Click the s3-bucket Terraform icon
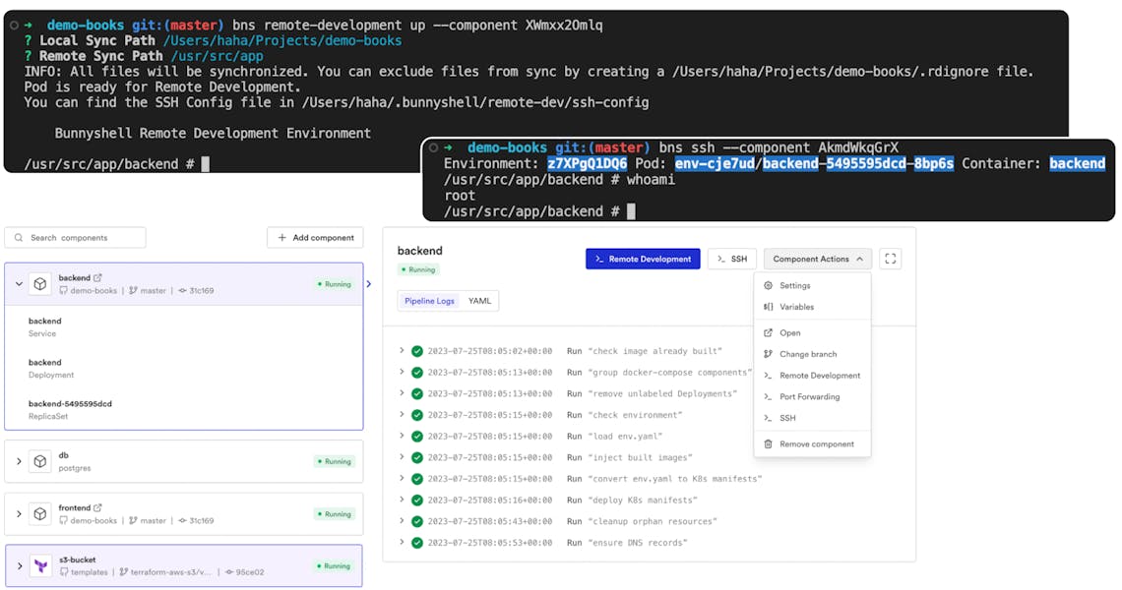The width and height of the screenshot is (1122, 590). [40, 566]
